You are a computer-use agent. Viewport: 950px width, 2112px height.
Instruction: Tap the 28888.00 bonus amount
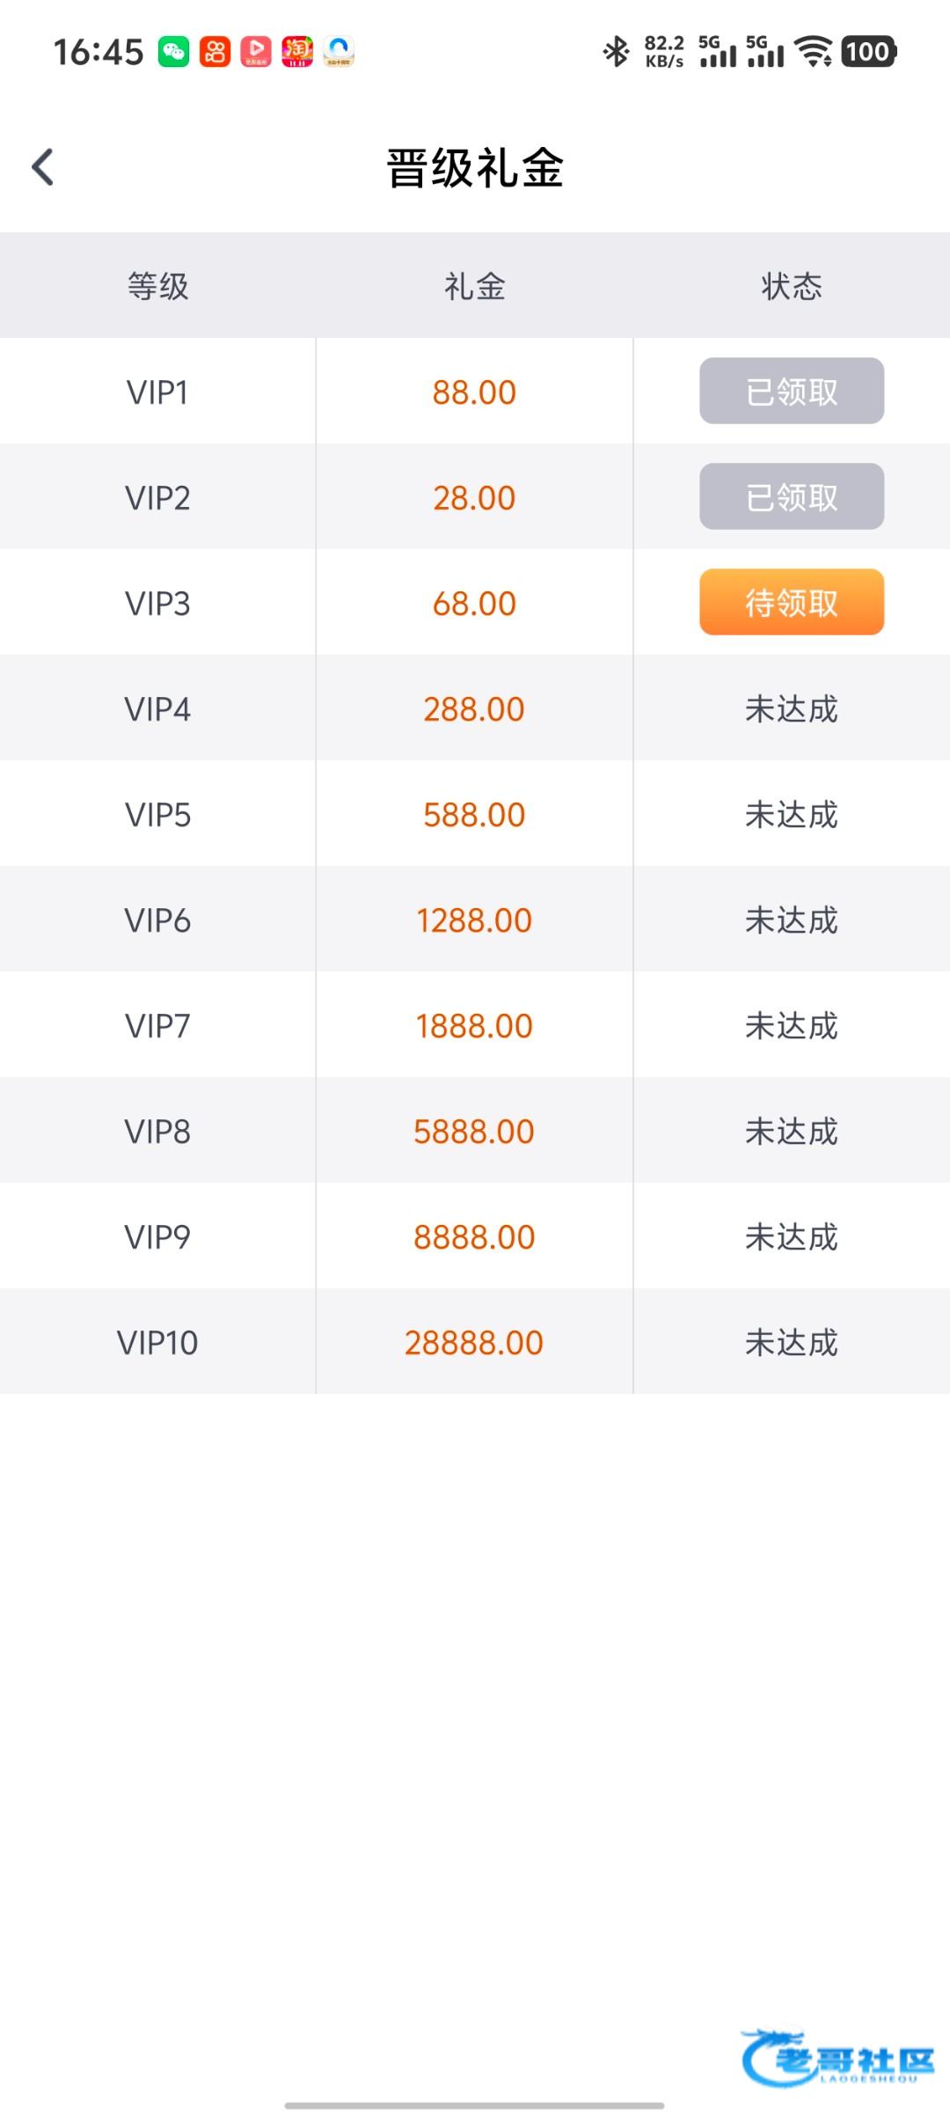pos(474,1342)
